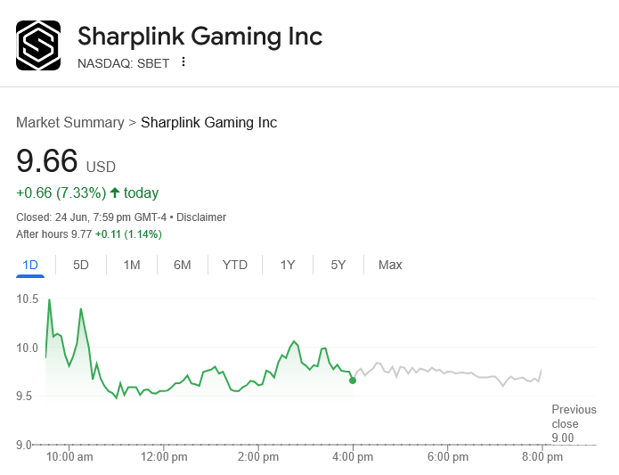619x475 pixels.
Task: Select the 5Y time range
Action: pos(338,265)
